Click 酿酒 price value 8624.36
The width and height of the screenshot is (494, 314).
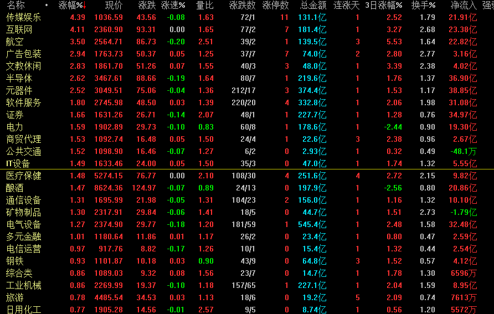(109, 188)
